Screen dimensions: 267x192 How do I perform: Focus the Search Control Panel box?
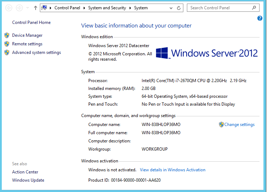click(223, 8)
